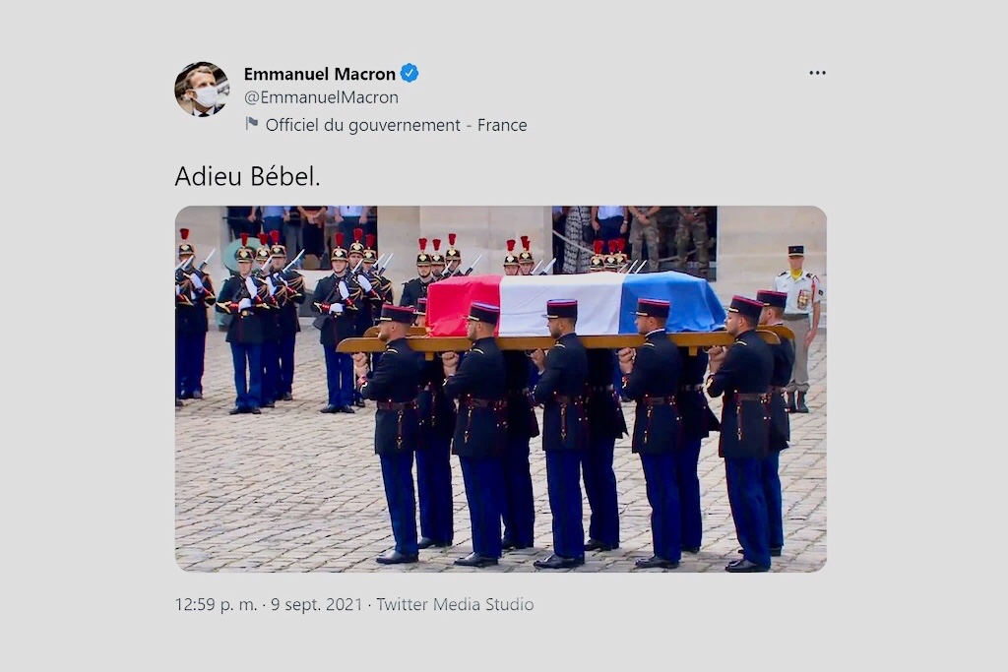Click the blue verified badge

pos(409,73)
